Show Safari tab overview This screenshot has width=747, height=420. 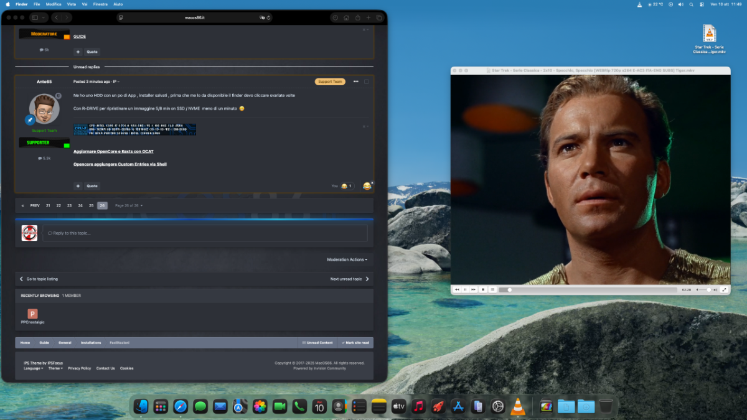click(379, 18)
